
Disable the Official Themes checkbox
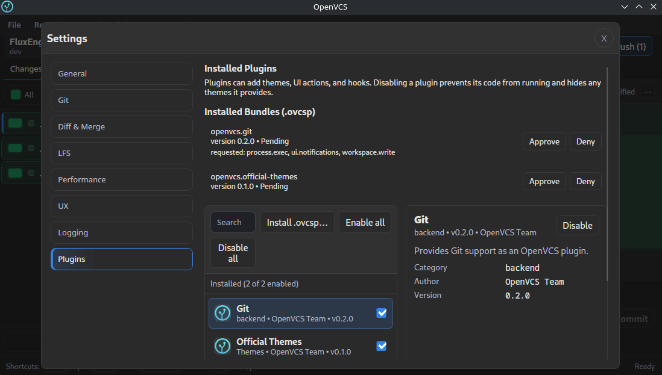(381, 346)
